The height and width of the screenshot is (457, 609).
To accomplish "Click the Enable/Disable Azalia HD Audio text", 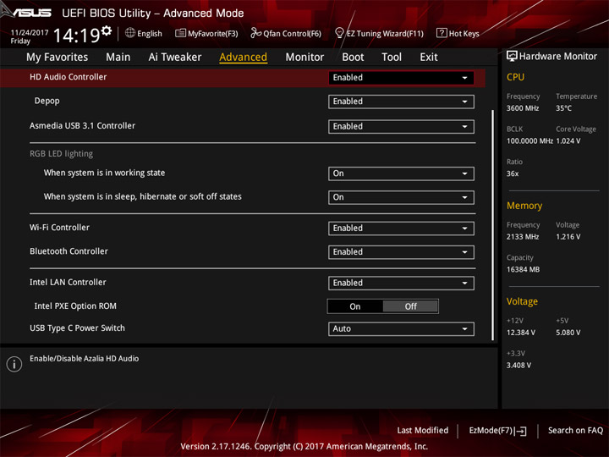I will tap(85, 359).
